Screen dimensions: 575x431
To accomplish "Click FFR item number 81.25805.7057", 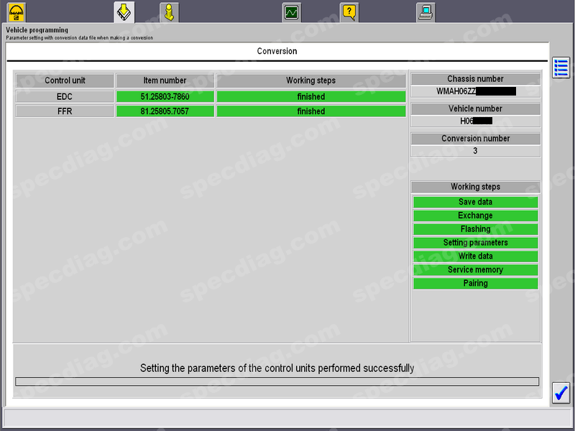I will coord(165,111).
